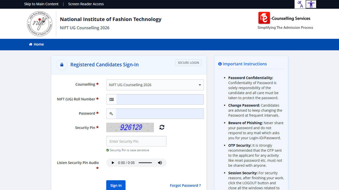Image resolution: width=339 pixels, height=190 pixels.
Task: Click the Enter Security Pin field
Action: [x=136, y=141]
